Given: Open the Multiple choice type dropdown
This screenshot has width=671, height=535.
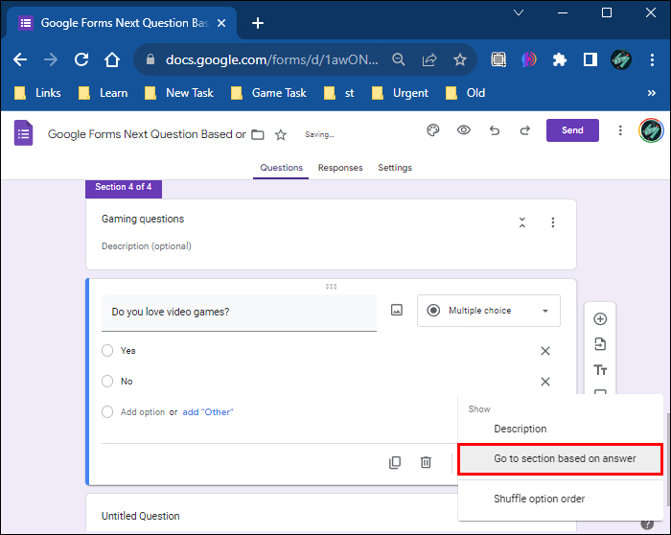Looking at the screenshot, I should (489, 311).
